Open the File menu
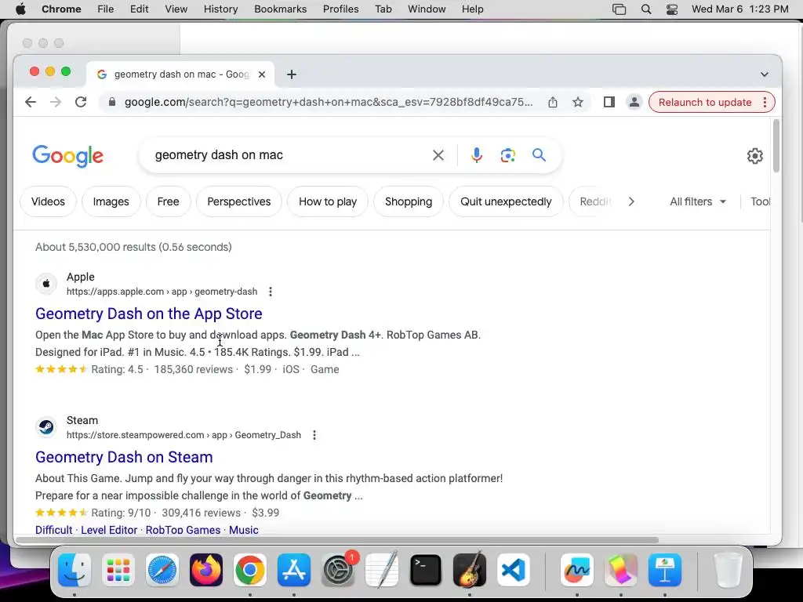The height and width of the screenshot is (602, 803). [x=106, y=9]
